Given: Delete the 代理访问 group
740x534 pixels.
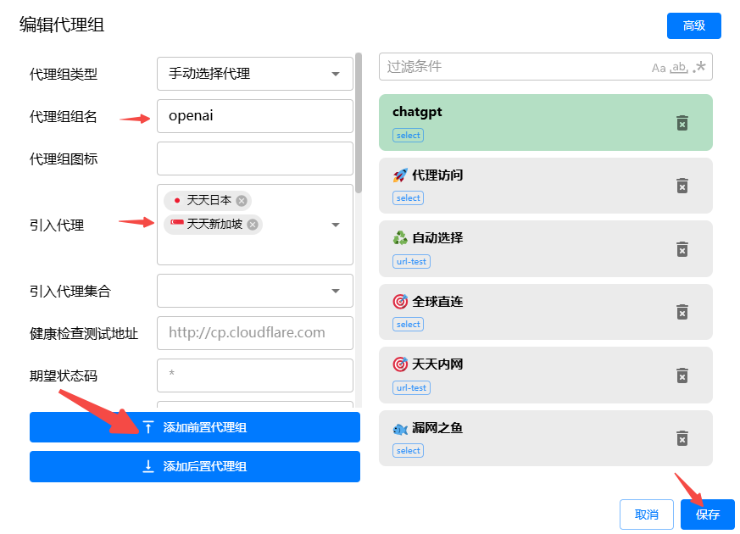Looking at the screenshot, I should pyautogui.click(x=682, y=186).
